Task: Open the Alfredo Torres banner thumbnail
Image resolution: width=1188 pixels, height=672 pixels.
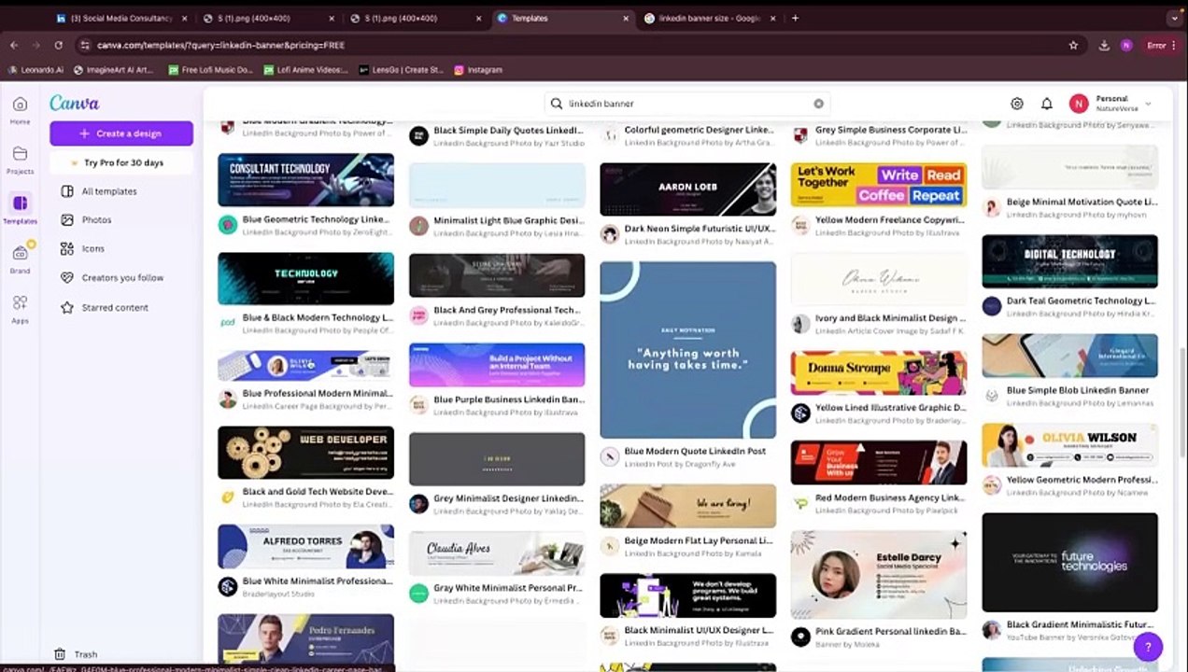Action: [x=305, y=546]
